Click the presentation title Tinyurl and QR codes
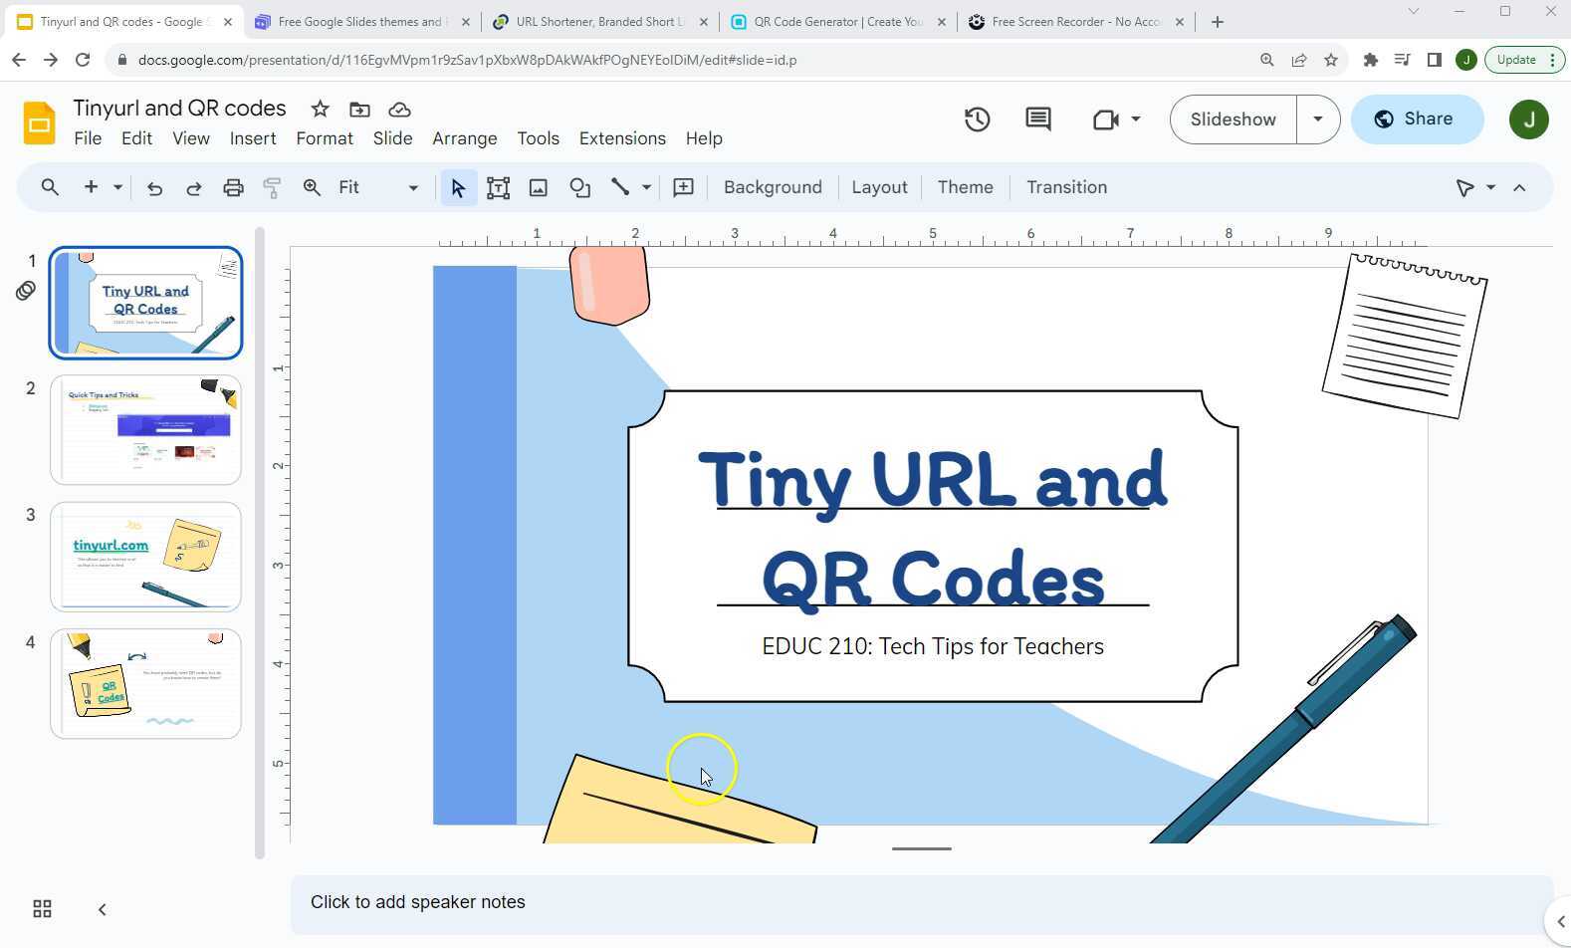 click(x=179, y=109)
